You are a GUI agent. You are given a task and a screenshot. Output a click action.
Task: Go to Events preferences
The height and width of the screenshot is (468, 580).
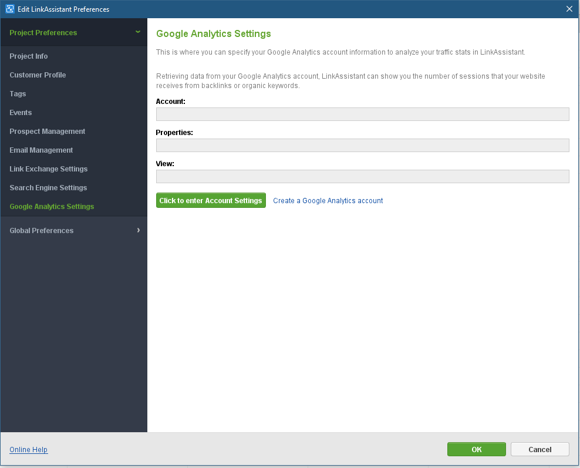[x=21, y=113]
